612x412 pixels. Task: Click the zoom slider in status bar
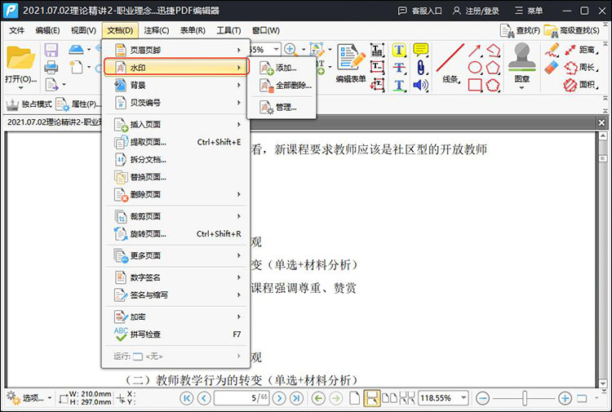click(524, 398)
